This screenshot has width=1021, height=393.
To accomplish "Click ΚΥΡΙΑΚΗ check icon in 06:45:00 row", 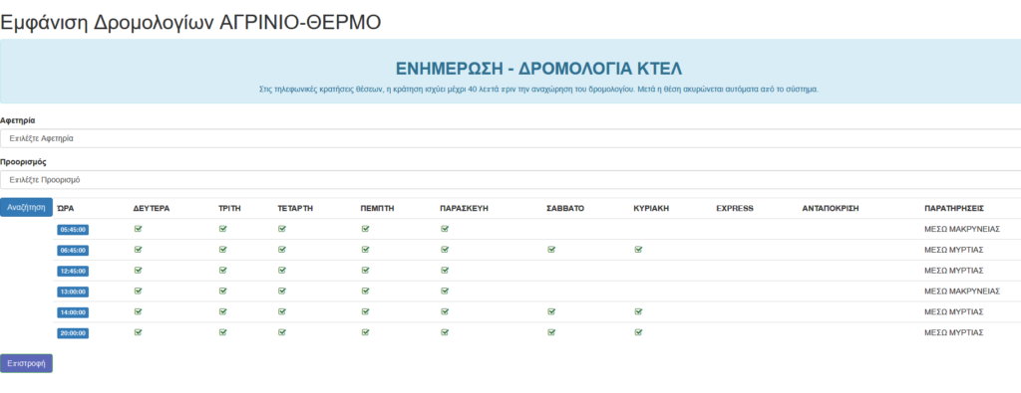I will [638, 250].
